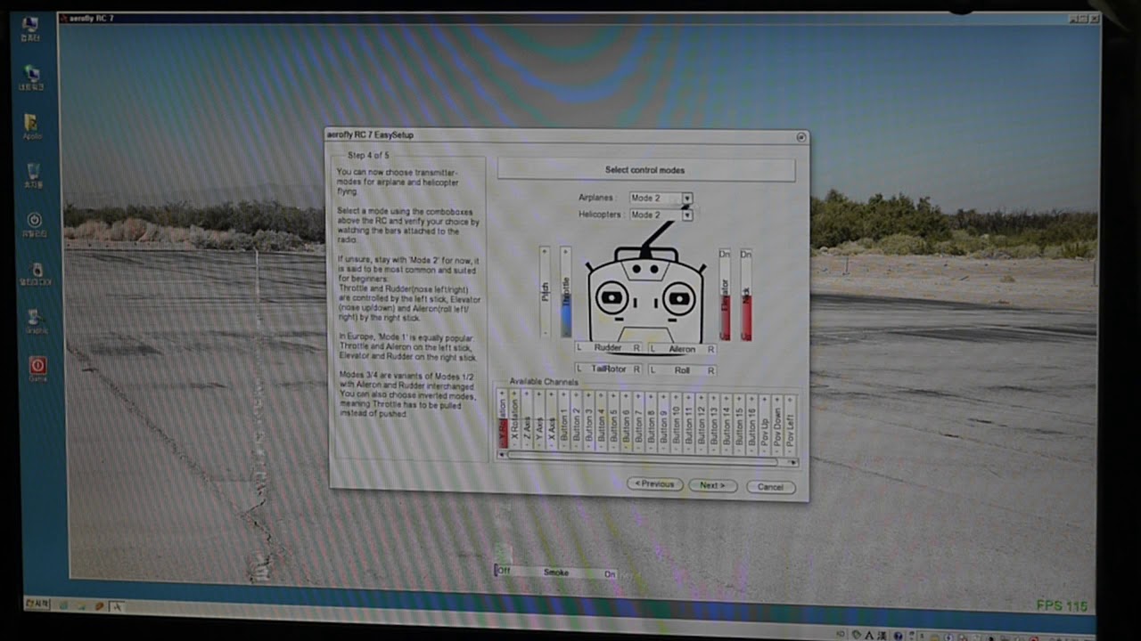Cancel the EasySetup wizard
The width and height of the screenshot is (1141, 641).
[770, 487]
